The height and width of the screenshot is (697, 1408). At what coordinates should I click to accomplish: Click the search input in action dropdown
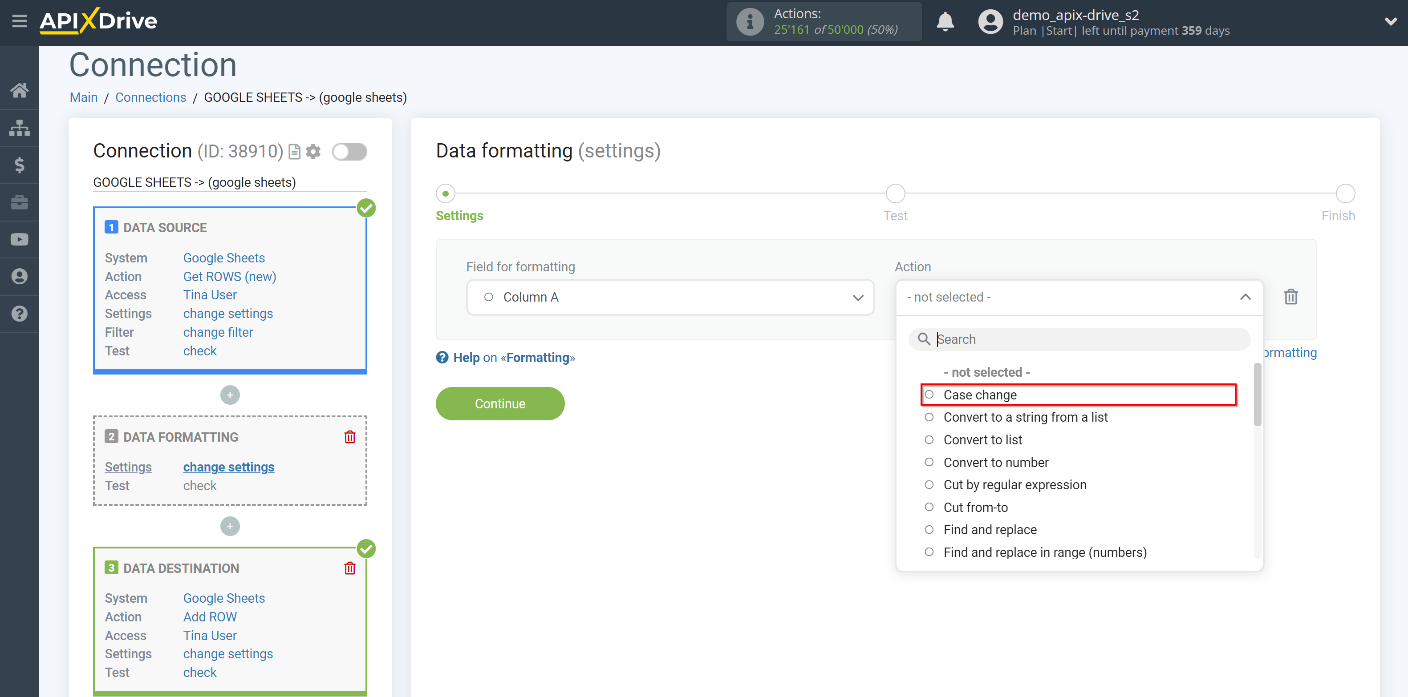[x=1079, y=339]
